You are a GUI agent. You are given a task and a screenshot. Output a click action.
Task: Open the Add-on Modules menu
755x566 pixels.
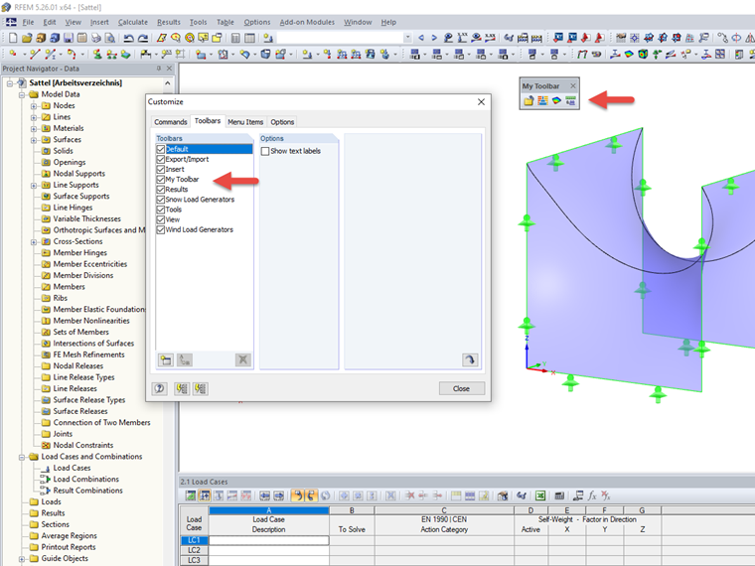pos(307,22)
